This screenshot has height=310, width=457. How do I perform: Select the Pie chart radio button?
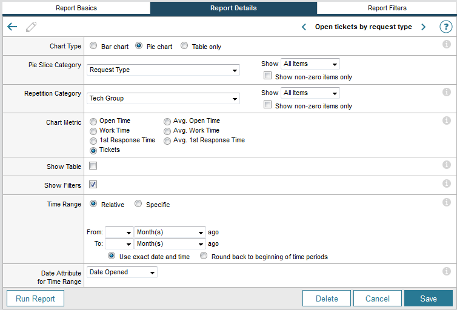pyautogui.click(x=139, y=45)
